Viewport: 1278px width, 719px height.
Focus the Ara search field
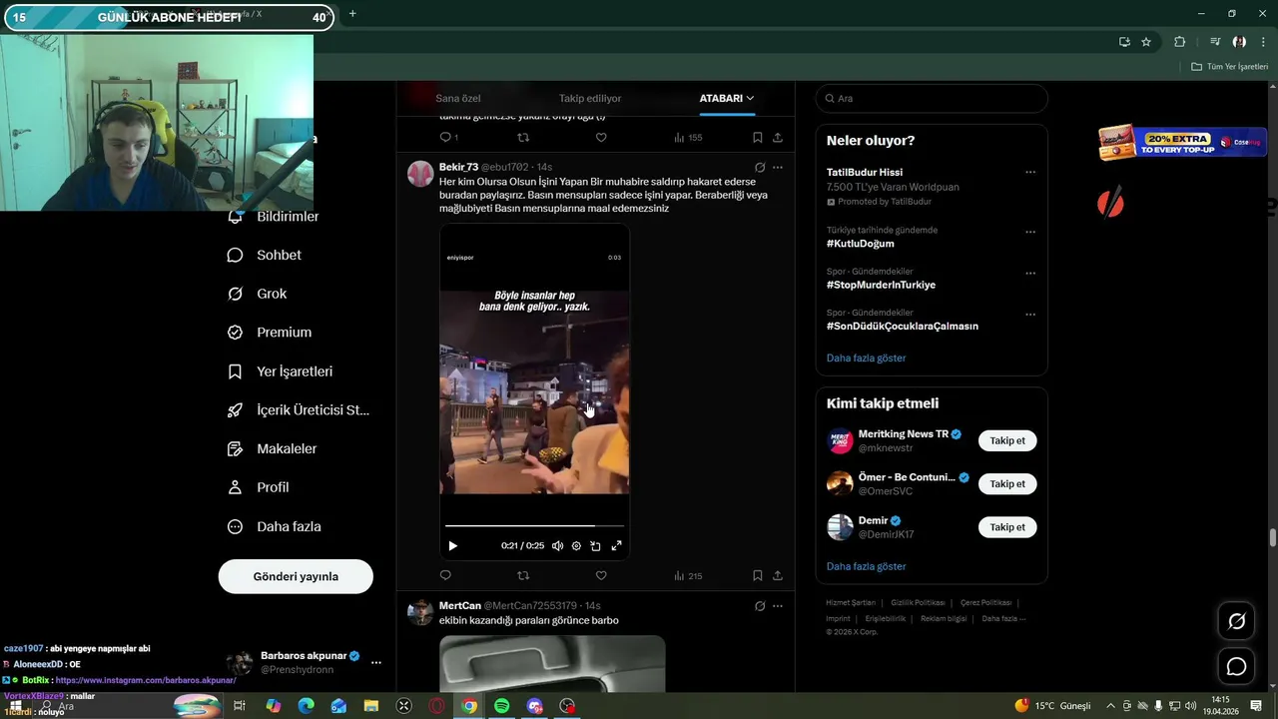click(932, 98)
